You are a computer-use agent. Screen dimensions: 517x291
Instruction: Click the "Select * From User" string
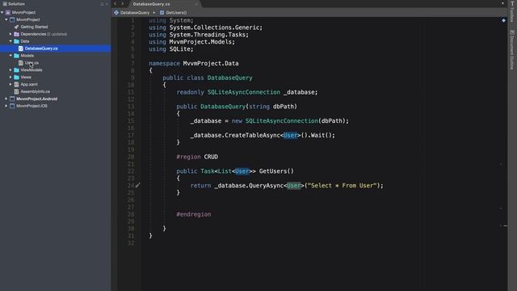click(342, 185)
